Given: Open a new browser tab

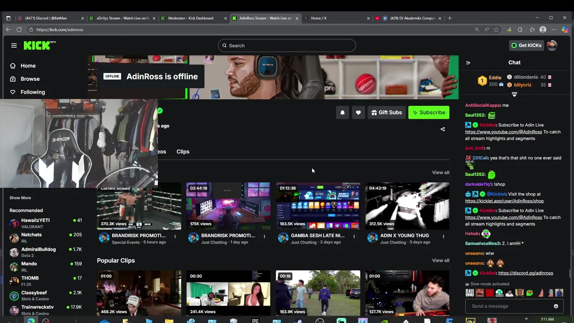Looking at the screenshot, I should click(x=450, y=18).
